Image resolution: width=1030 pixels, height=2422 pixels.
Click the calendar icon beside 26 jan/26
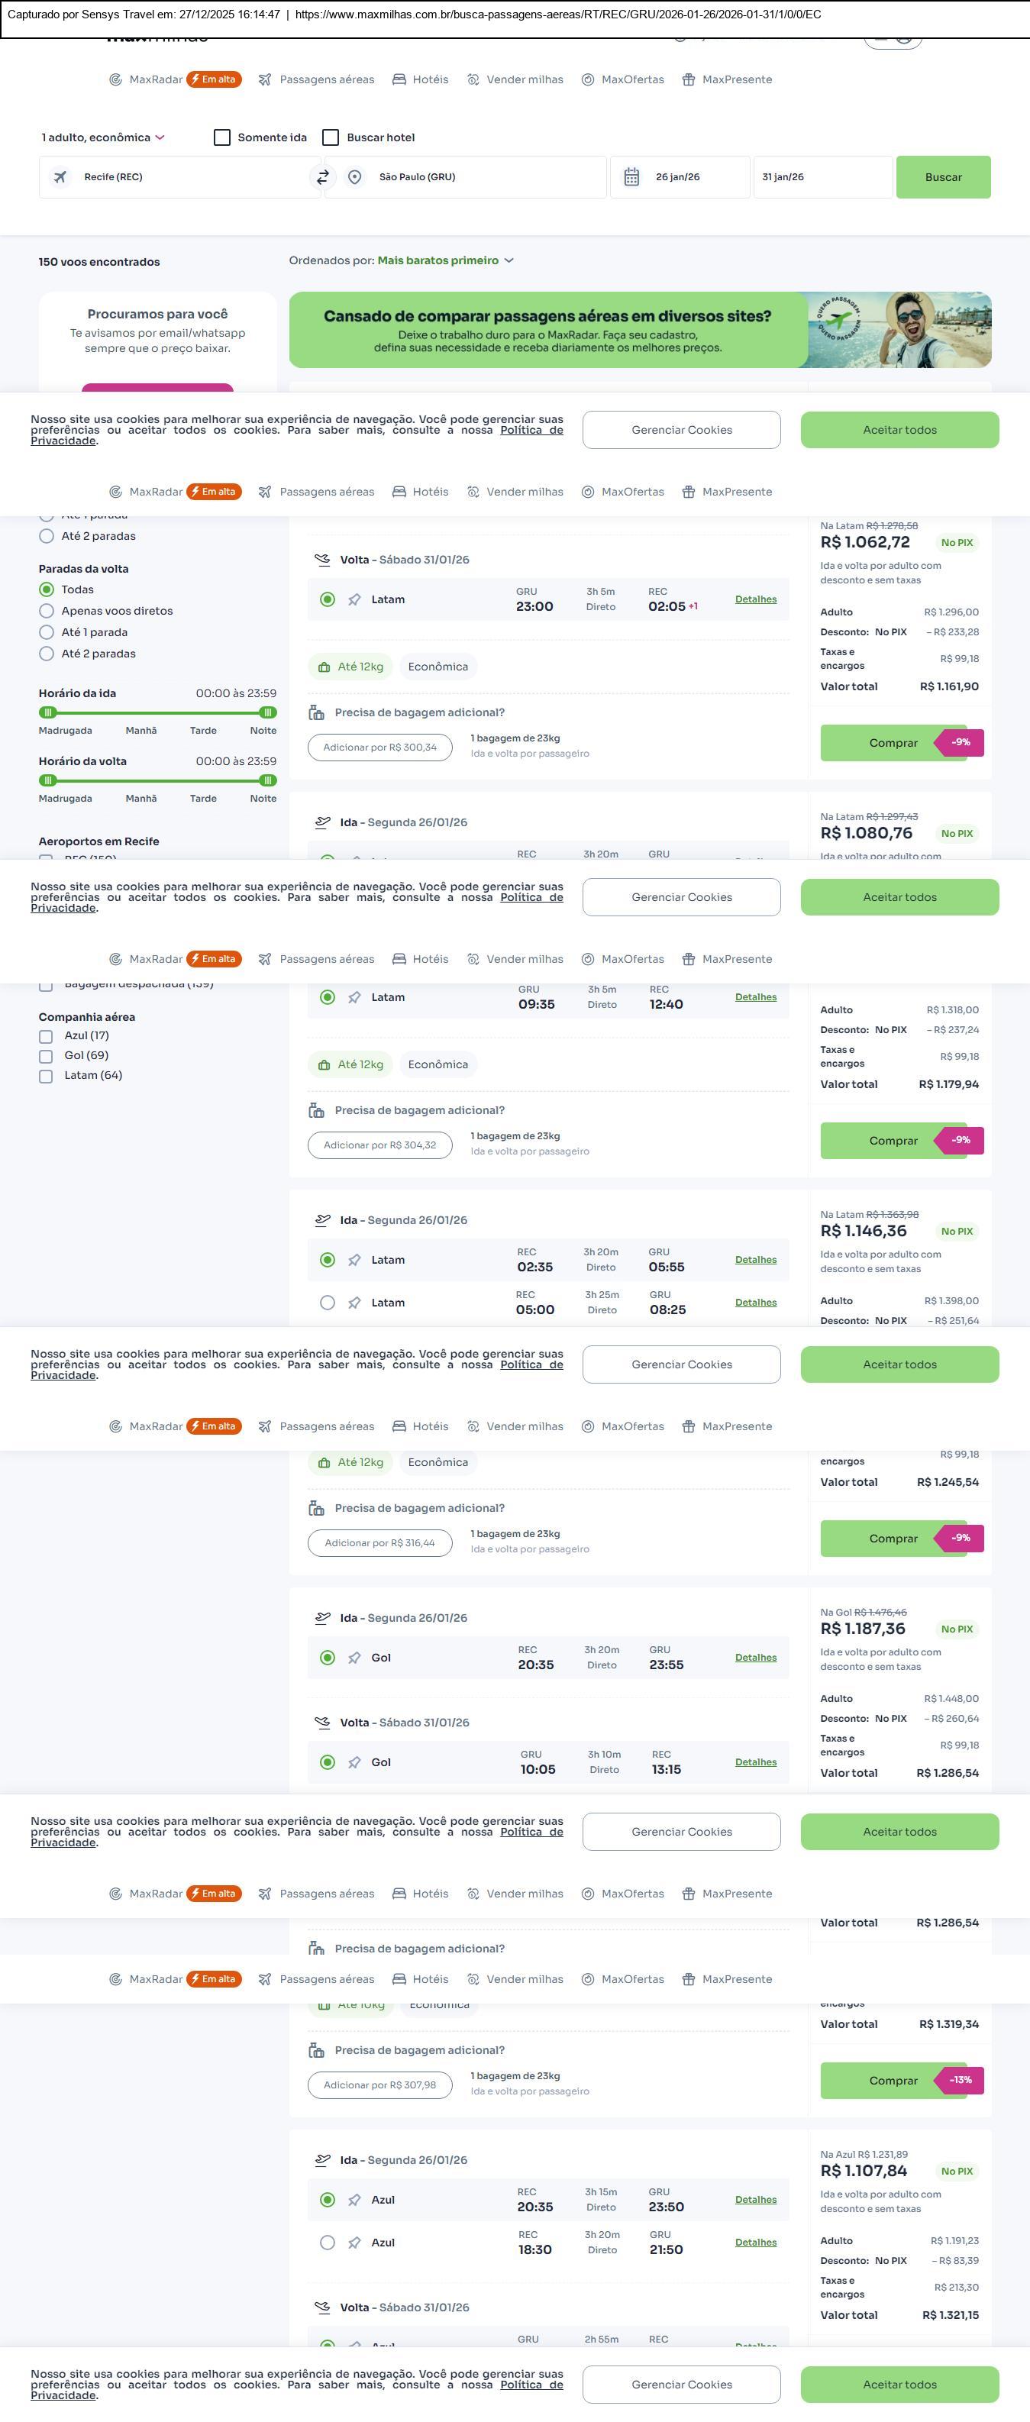(x=631, y=176)
